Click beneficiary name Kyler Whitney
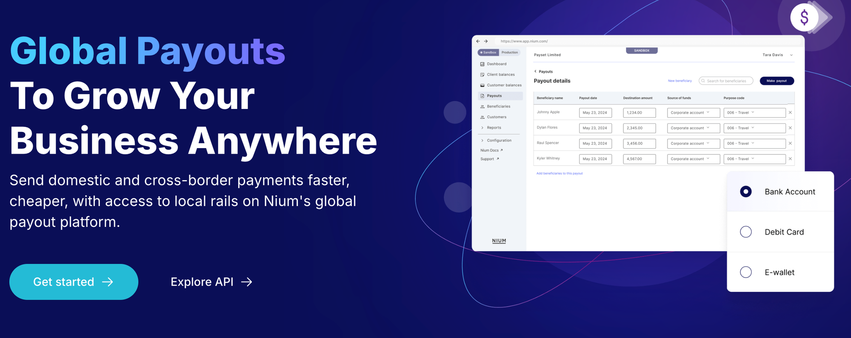This screenshot has width=851, height=338. click(548, 158)
